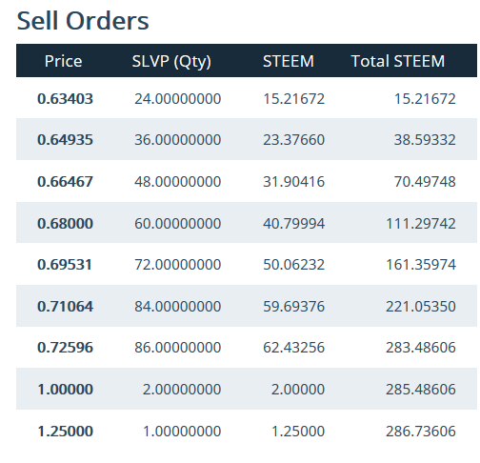Screen dimensions: 480x463
Task: Select the price 0.64935
Action: (x=65, y=140)
